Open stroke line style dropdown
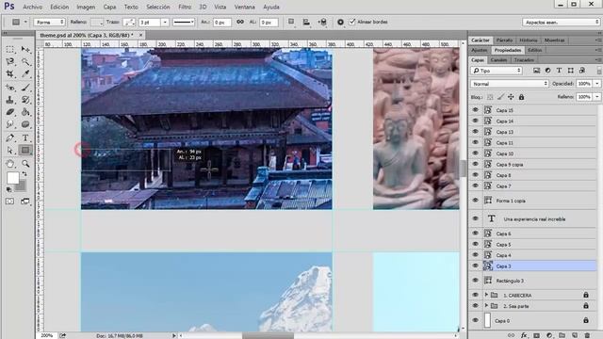This screenshot has width=603, height=339. 184,23
